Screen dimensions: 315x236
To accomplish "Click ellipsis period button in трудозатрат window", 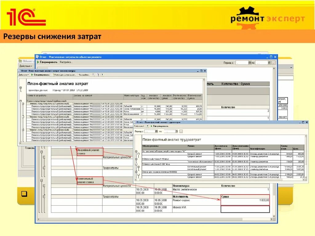I will [181, 132].
